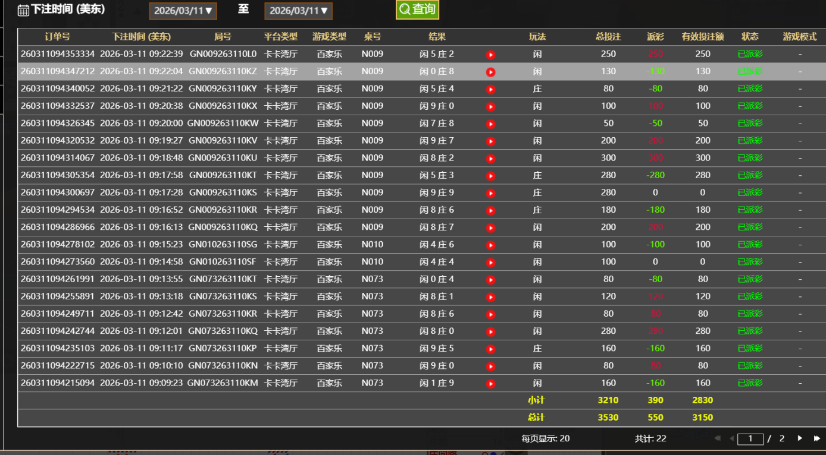Click the 派彩 column header
Viewport: 826px width, 455px height.
655,37
